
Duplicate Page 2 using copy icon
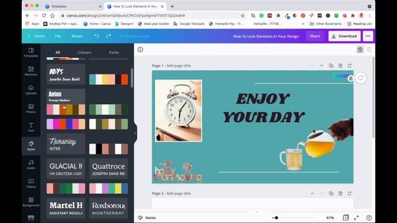click(331, 193)
